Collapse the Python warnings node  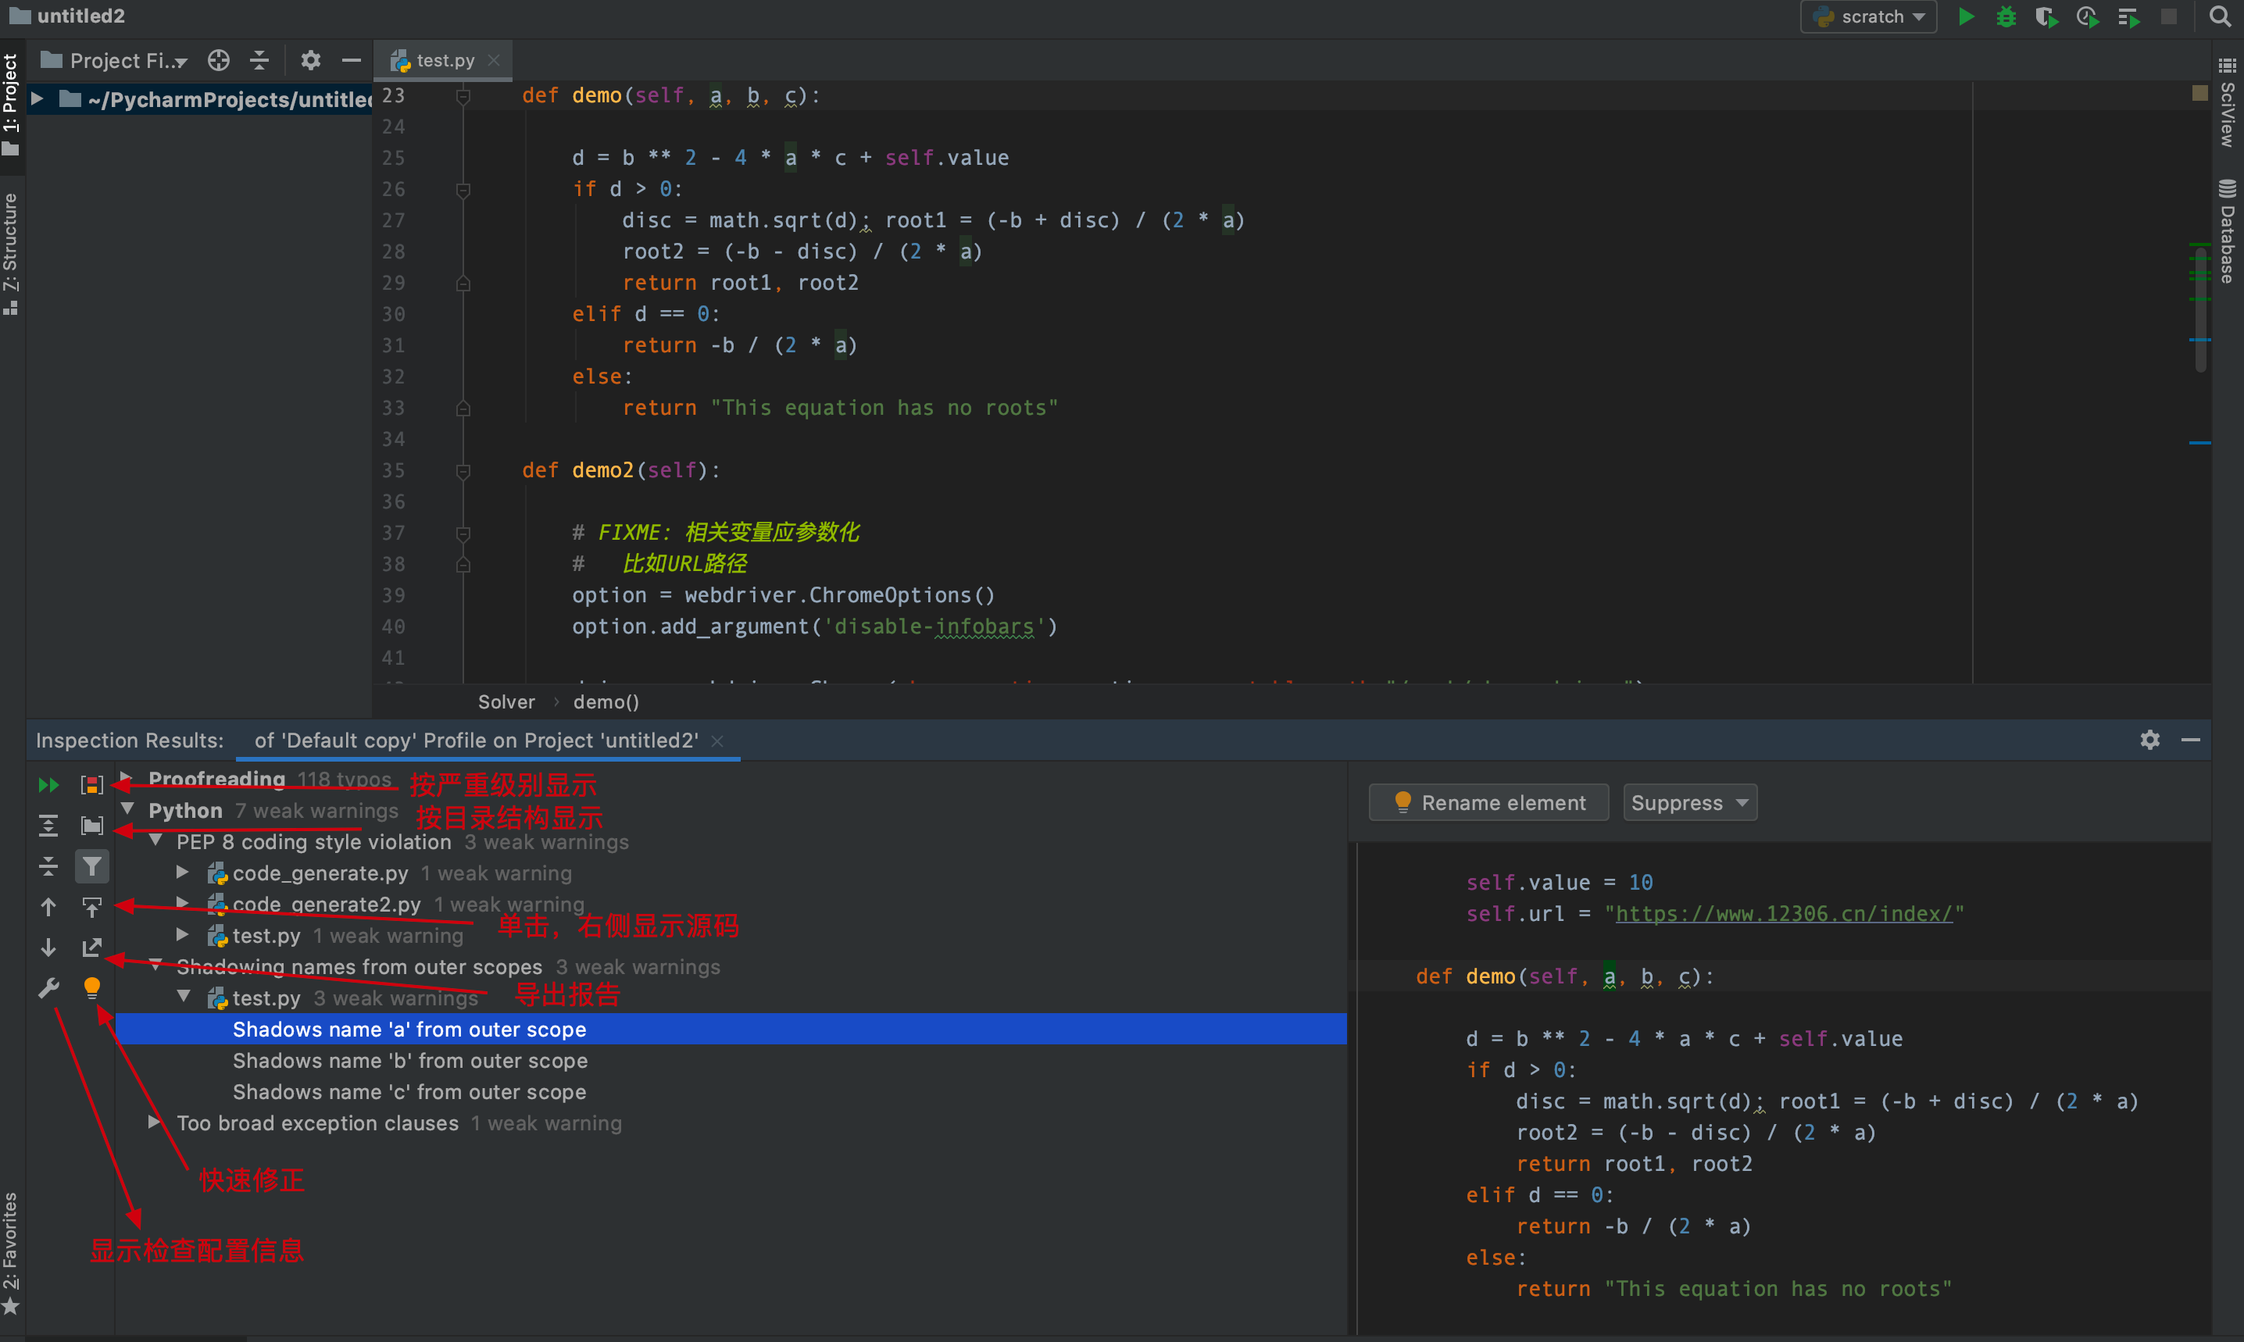coord(127,809)
